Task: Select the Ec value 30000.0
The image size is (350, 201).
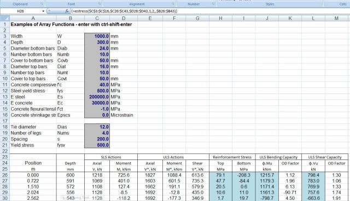Action: 97,103
